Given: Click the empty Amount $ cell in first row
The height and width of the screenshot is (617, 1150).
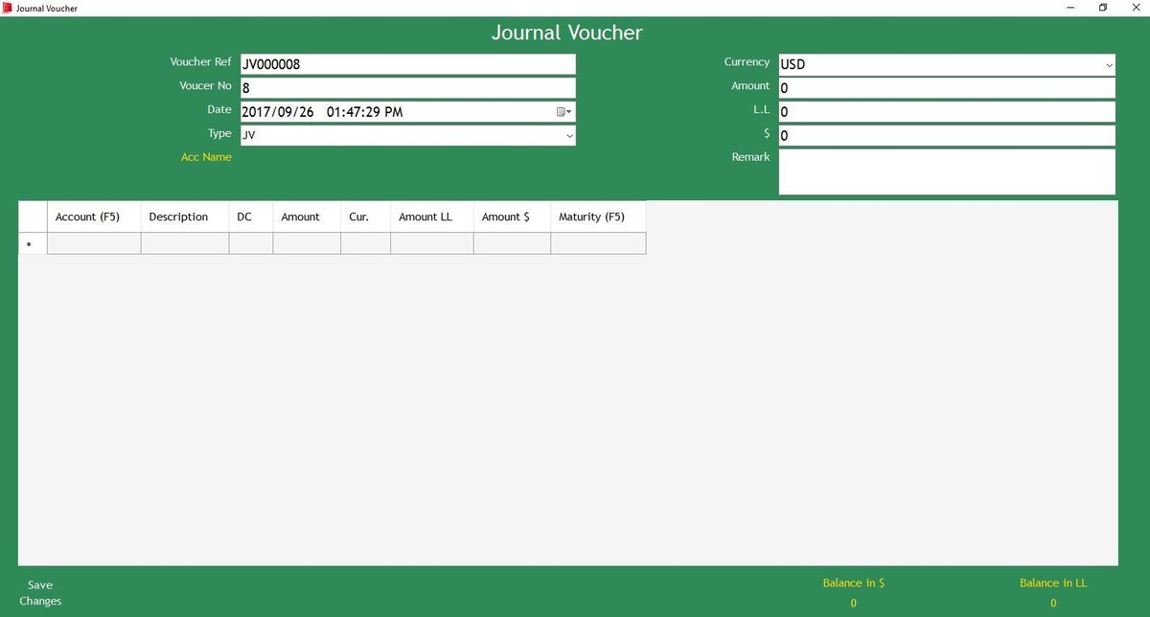Looking at the screenshot, I should pos(512,243).
